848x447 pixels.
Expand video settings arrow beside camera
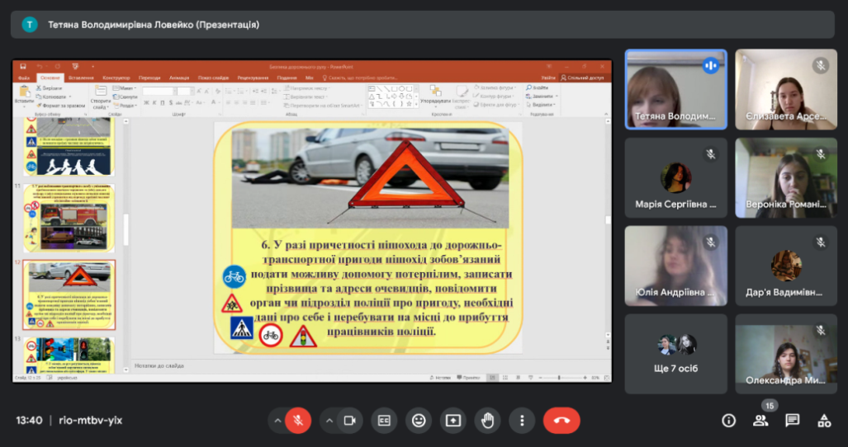(x=329, y=421)
